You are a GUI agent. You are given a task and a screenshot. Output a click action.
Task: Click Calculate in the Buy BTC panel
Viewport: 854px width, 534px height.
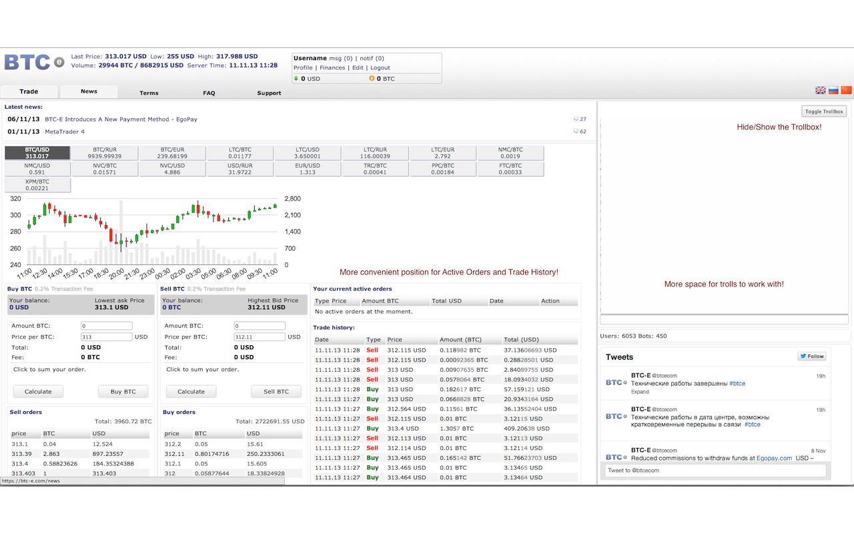[38, 392]
